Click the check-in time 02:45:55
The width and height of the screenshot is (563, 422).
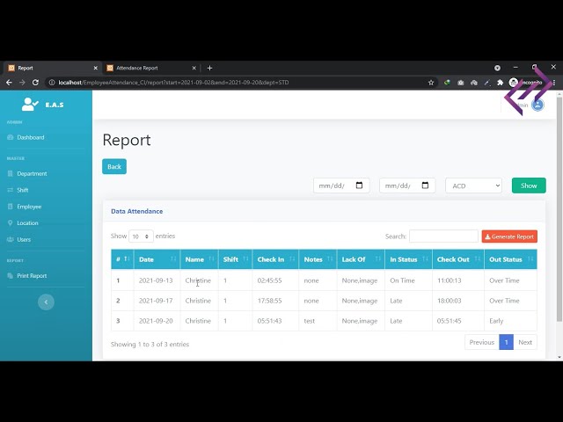click(269, 280)
